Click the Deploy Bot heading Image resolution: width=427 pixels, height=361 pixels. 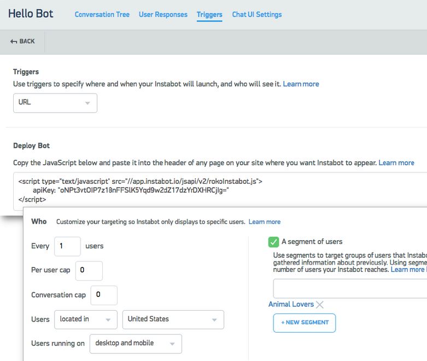31,145
